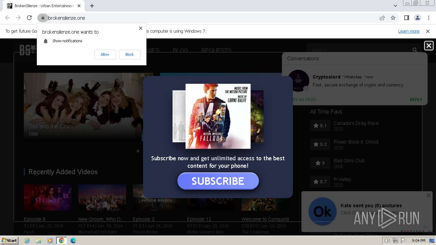Open Windows Media Player from the taskbar
This screenshot has width=436, height=245.
click(50, 241)
